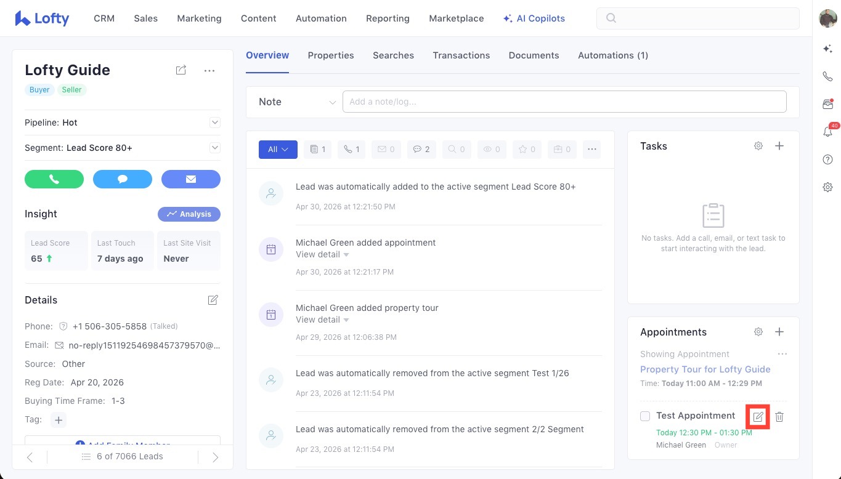The height and width of the screenshot is (479, 841).
Task: Add a new appointment with plus
Action: coord(779,332)
